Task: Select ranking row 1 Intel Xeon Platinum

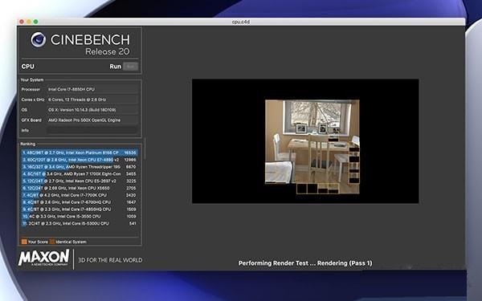Action: [x=80, y=153]
